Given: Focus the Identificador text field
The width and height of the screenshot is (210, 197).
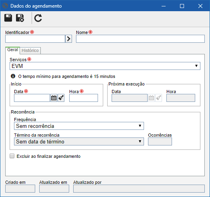Looking at the screenshot, I should pos(35,39).
